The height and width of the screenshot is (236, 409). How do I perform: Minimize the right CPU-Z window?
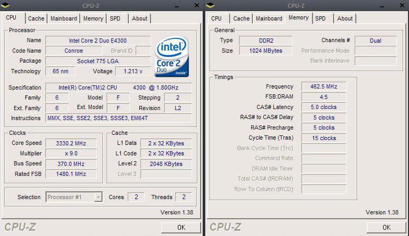(382, 6)
